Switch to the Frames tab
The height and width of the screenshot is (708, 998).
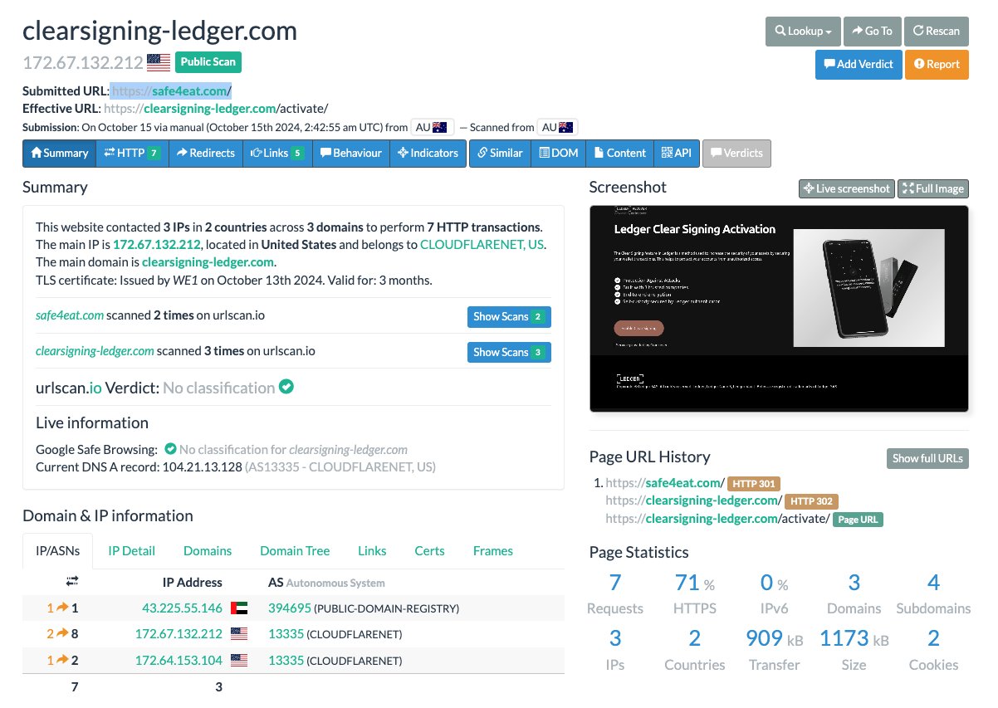click(493, 550)
